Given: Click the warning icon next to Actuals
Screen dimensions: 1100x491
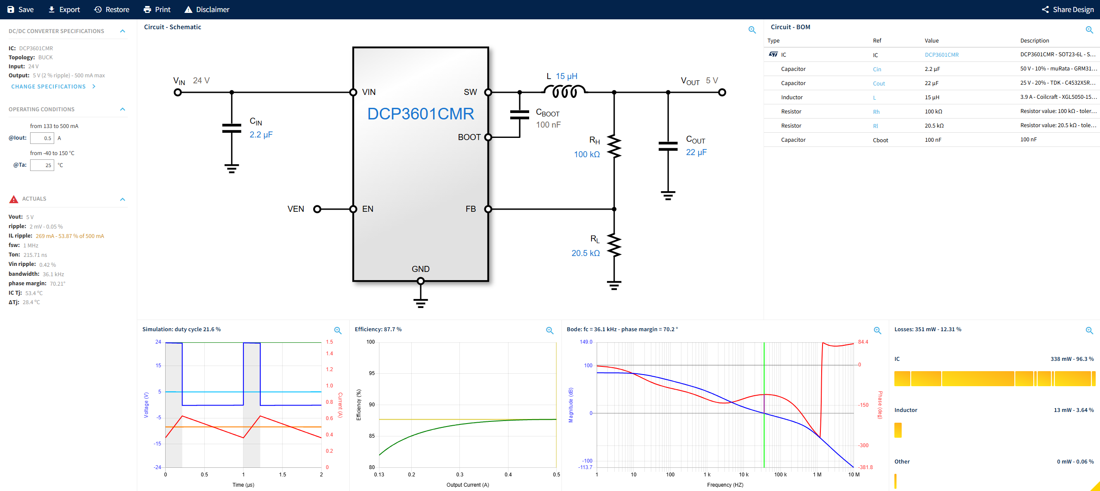Looking at the screenshot, I should coord(13,198).
